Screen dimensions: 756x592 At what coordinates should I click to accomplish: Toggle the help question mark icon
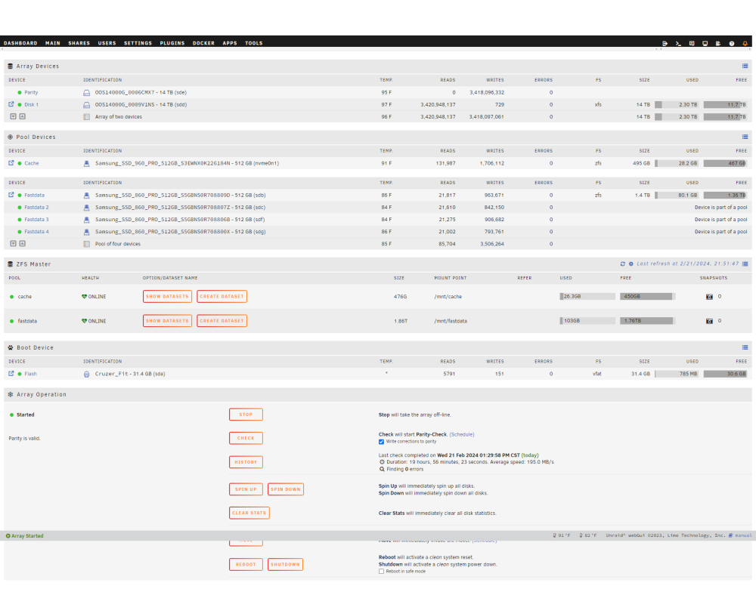coord(731,43)
